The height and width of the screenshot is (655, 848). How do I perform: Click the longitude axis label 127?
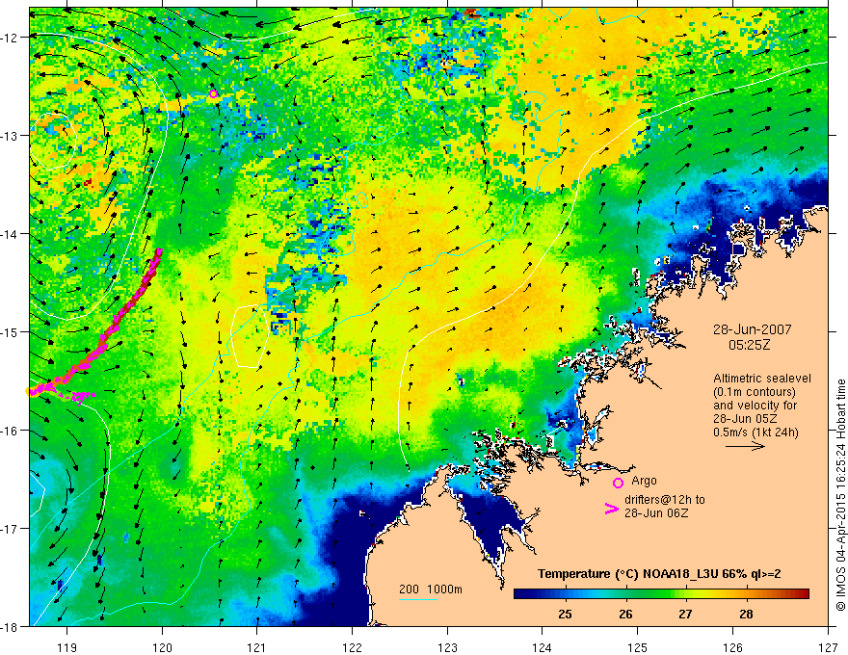828,647
